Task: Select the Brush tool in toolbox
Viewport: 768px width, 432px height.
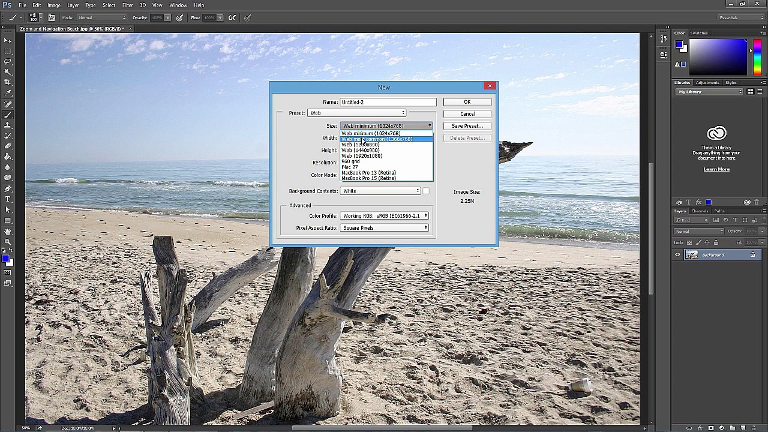Action: (x=7, y=114)
